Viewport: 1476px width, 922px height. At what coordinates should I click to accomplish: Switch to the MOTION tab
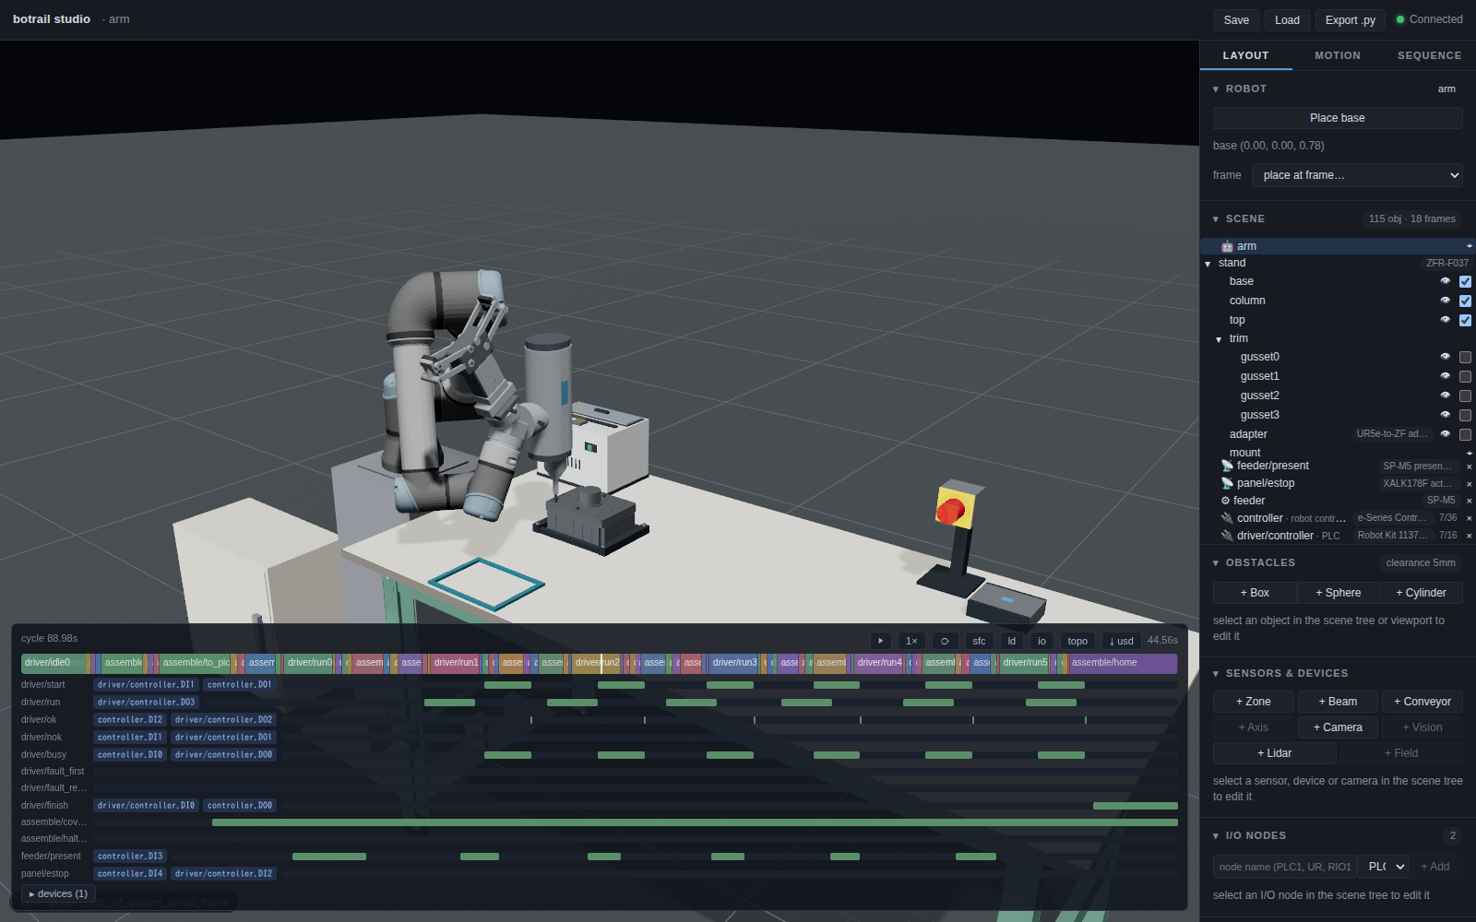pyautogui.click(x=1338, y=55)
